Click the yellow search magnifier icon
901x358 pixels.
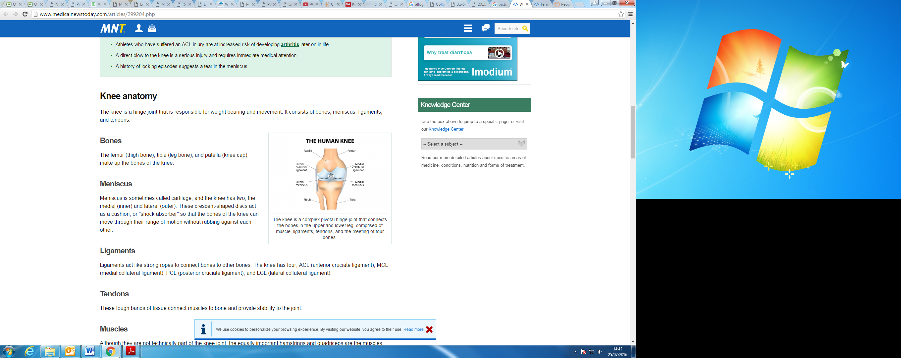click(x=525, y=29)
